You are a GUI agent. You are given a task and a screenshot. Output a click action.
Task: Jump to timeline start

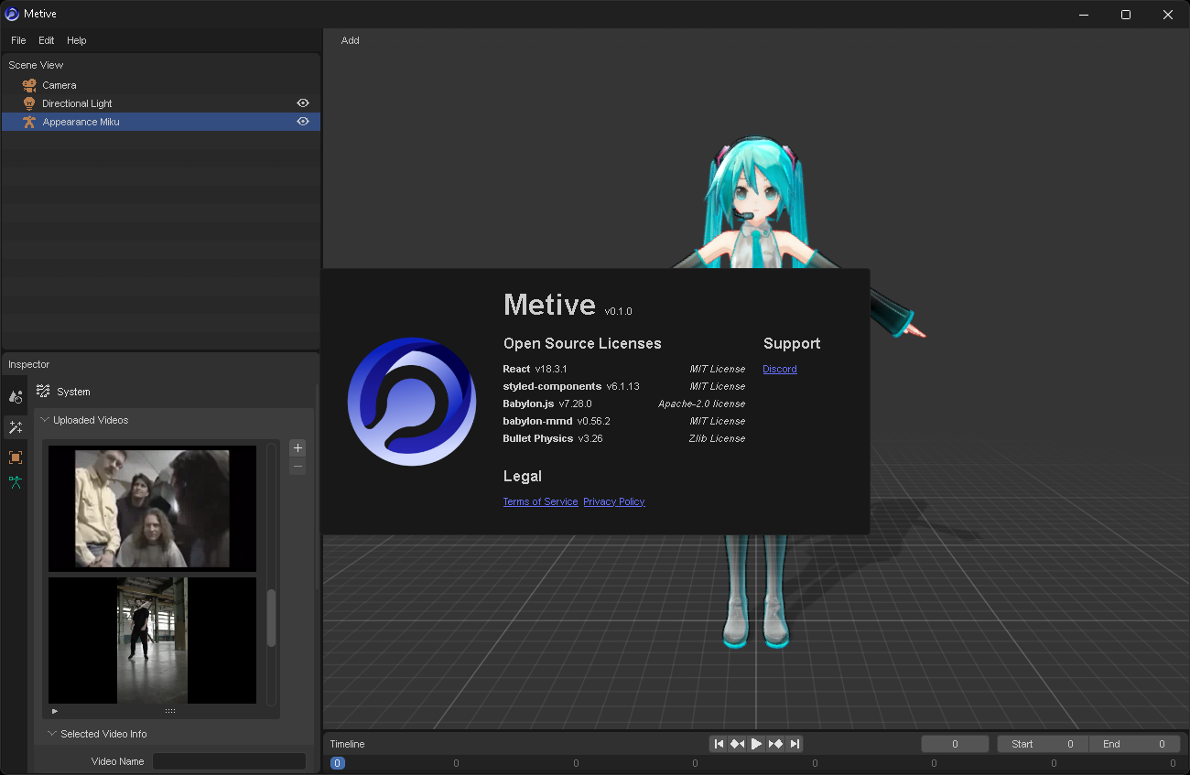point(719,744)
